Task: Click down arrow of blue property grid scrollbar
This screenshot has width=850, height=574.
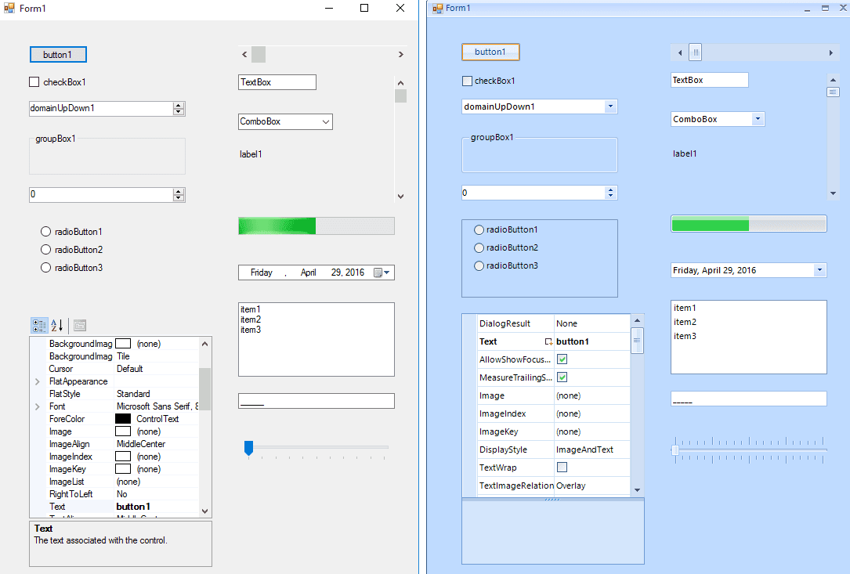Action: tap(637, 490)
